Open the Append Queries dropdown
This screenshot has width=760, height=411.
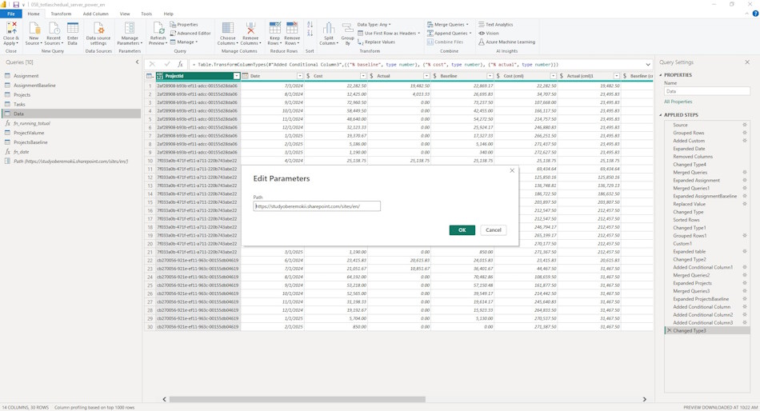(x=449, y=33)
